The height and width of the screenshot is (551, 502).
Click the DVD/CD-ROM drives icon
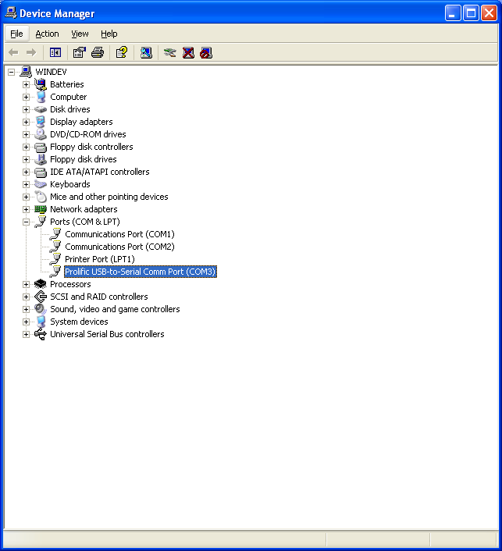pyautogui.click(x=41, y=134)
